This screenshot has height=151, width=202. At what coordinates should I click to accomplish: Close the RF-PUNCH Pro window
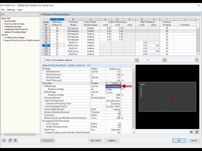[199, 5]
